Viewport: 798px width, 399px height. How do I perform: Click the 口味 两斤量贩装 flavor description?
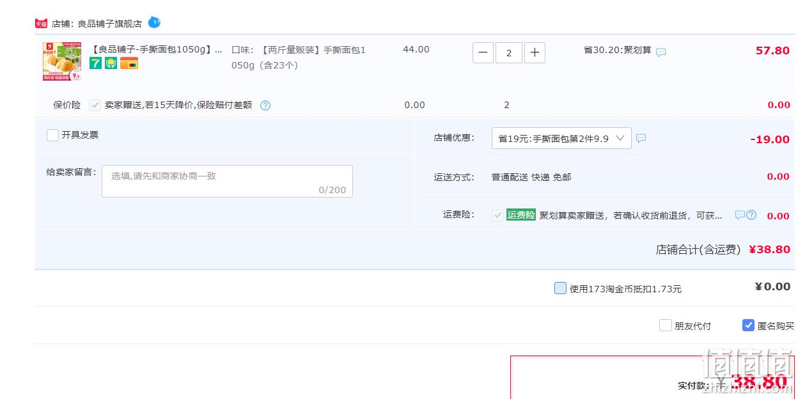pyautogui.click(x=299, y=57)
